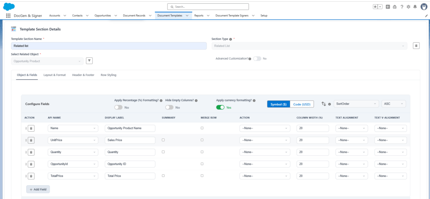This screenshot has height=199, width=430.
Task: Switch to Layout & Format tab
Action: [55, 75]
